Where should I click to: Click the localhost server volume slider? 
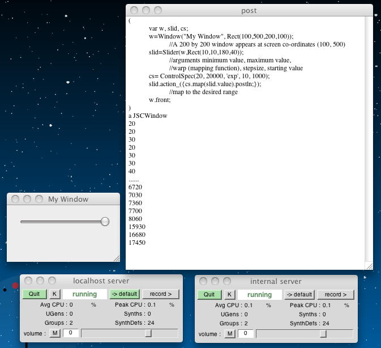click(148, 333)
